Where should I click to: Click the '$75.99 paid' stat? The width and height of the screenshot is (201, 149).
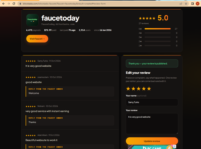click(50, 30)
